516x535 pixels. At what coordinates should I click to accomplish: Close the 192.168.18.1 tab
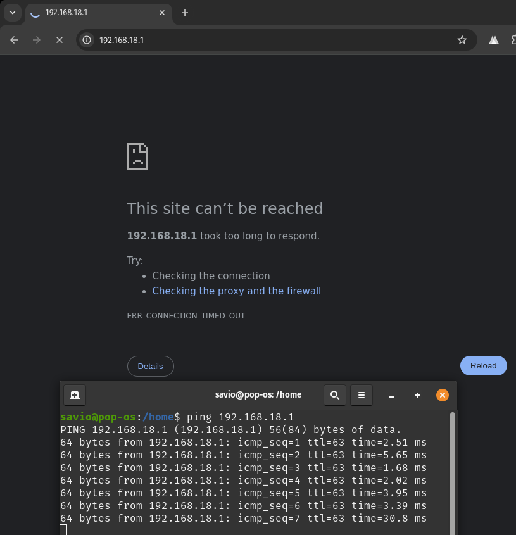(162, 13)
